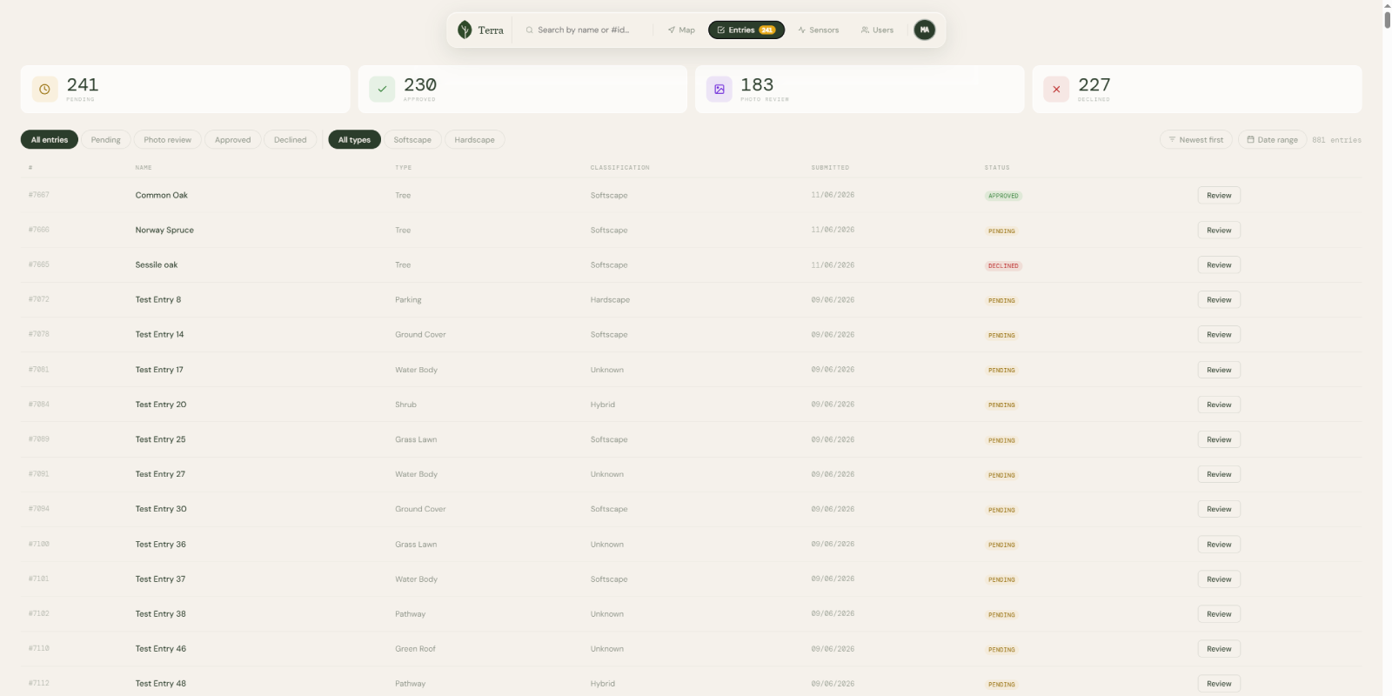Image resolution: width=1392 pixels, height=696 pixels.
Task: Click the Sessile oak name
Action: (157, 264)
